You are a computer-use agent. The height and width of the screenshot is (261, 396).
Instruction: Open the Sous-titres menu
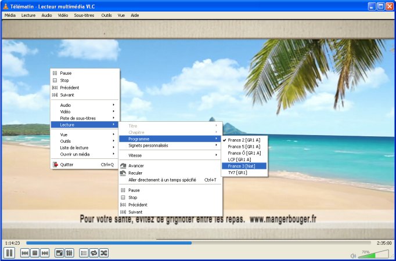84,16
